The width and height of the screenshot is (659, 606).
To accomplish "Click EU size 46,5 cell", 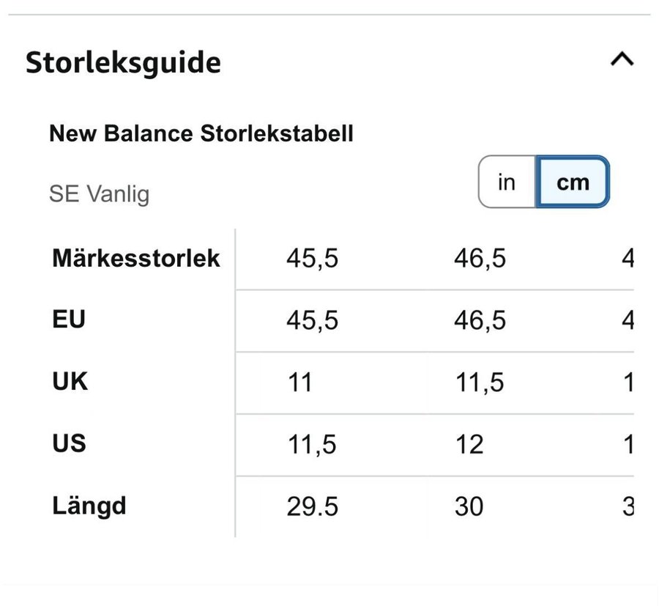I will coord(480,320).
